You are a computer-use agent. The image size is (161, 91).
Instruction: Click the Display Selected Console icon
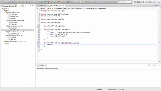coord(150,65)
